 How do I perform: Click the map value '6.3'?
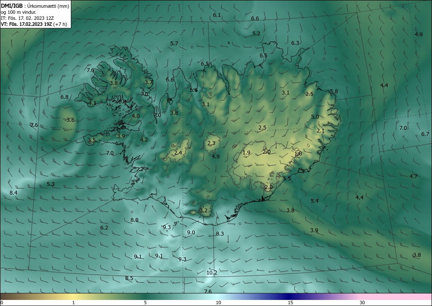tap(295, 43)
